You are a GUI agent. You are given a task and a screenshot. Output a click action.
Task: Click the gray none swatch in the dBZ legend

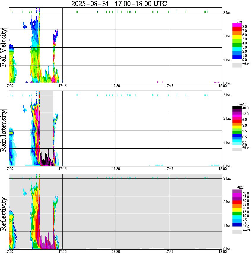(237, 232)
